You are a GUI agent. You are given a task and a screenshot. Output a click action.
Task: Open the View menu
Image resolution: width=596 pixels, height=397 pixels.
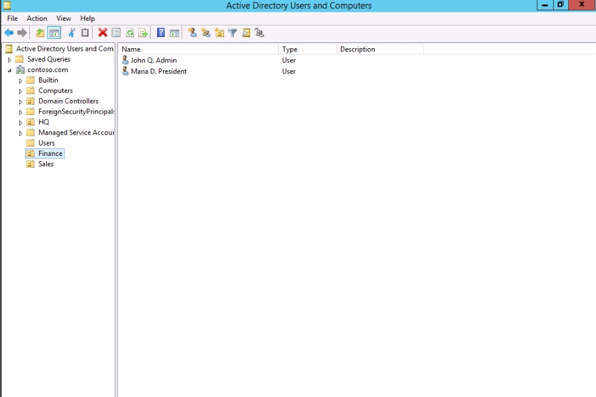pyautogui.click(x=64, y=18)
